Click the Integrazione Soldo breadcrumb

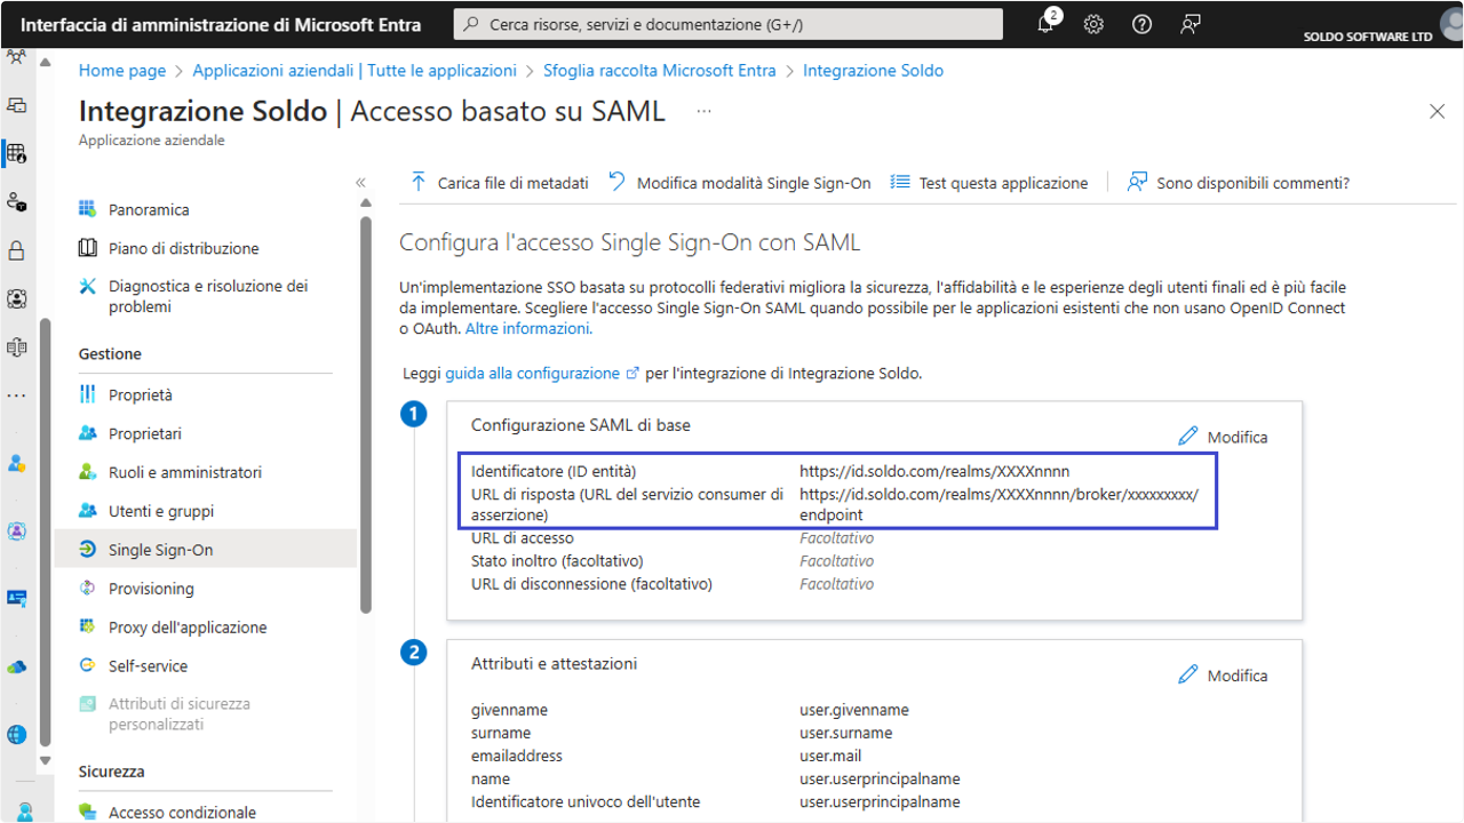[x=873, y=70]
